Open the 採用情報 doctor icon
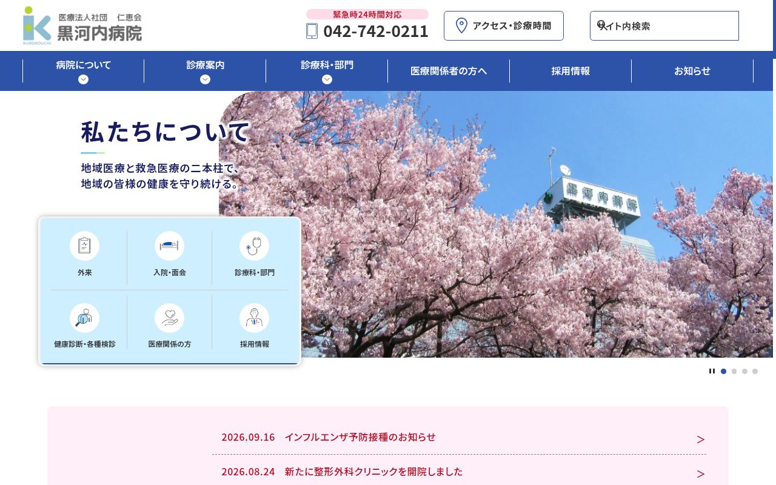This screenshot has width=776, height=485. pyautogui.click(x=254, y=318)
